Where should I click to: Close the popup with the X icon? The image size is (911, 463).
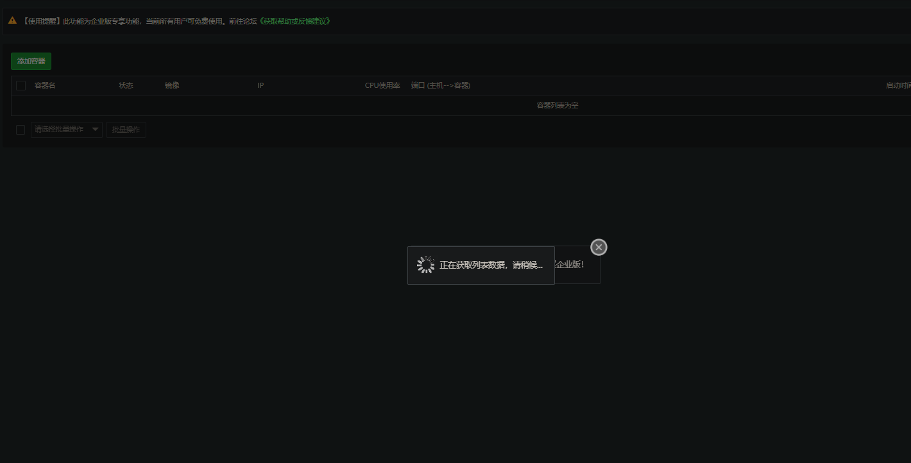pyautogui.click(x=599, y=247)
